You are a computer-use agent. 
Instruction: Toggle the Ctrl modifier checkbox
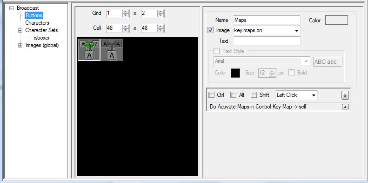[x=212, y=95]
